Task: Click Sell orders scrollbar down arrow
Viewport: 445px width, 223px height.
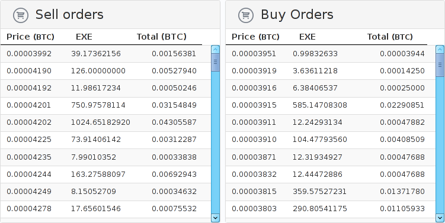Action: tap(216, 218)
